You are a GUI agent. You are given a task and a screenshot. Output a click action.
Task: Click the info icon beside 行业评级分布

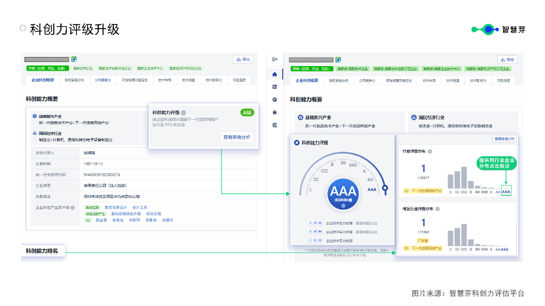pyautogui.click(x=430, y=151)
